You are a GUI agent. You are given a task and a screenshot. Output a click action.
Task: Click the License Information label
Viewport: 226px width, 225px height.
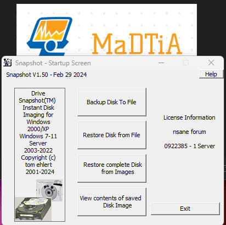pos(189,117)
